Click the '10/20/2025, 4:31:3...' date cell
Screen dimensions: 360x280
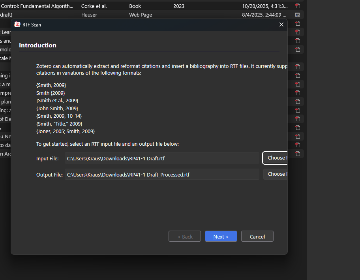[265, 6]
